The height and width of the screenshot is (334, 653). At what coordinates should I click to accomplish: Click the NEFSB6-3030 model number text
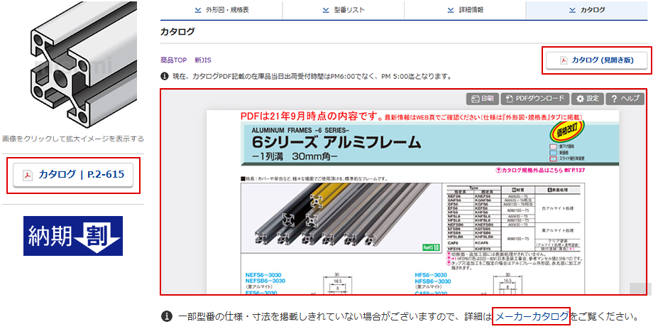tap(265, 281)
